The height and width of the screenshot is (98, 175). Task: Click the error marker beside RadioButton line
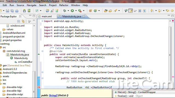(39, 87)
